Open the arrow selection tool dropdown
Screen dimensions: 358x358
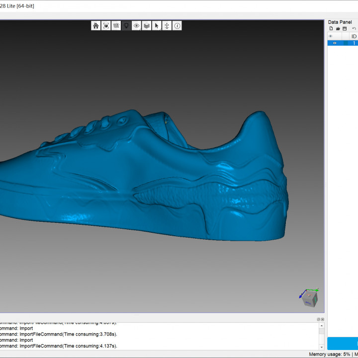click(157, 25)
